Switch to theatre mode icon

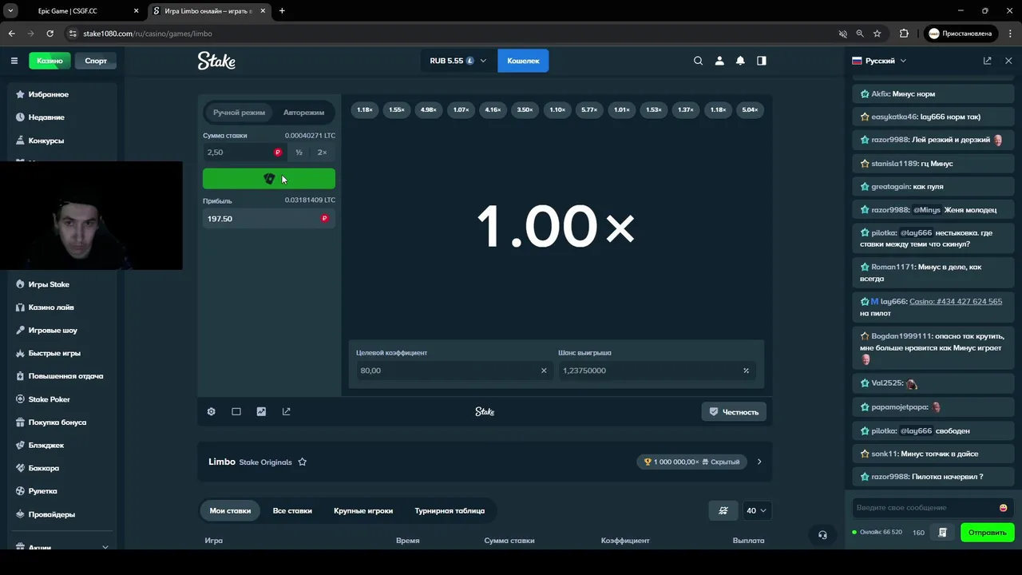pyautogui.click(x=236, y=411)
